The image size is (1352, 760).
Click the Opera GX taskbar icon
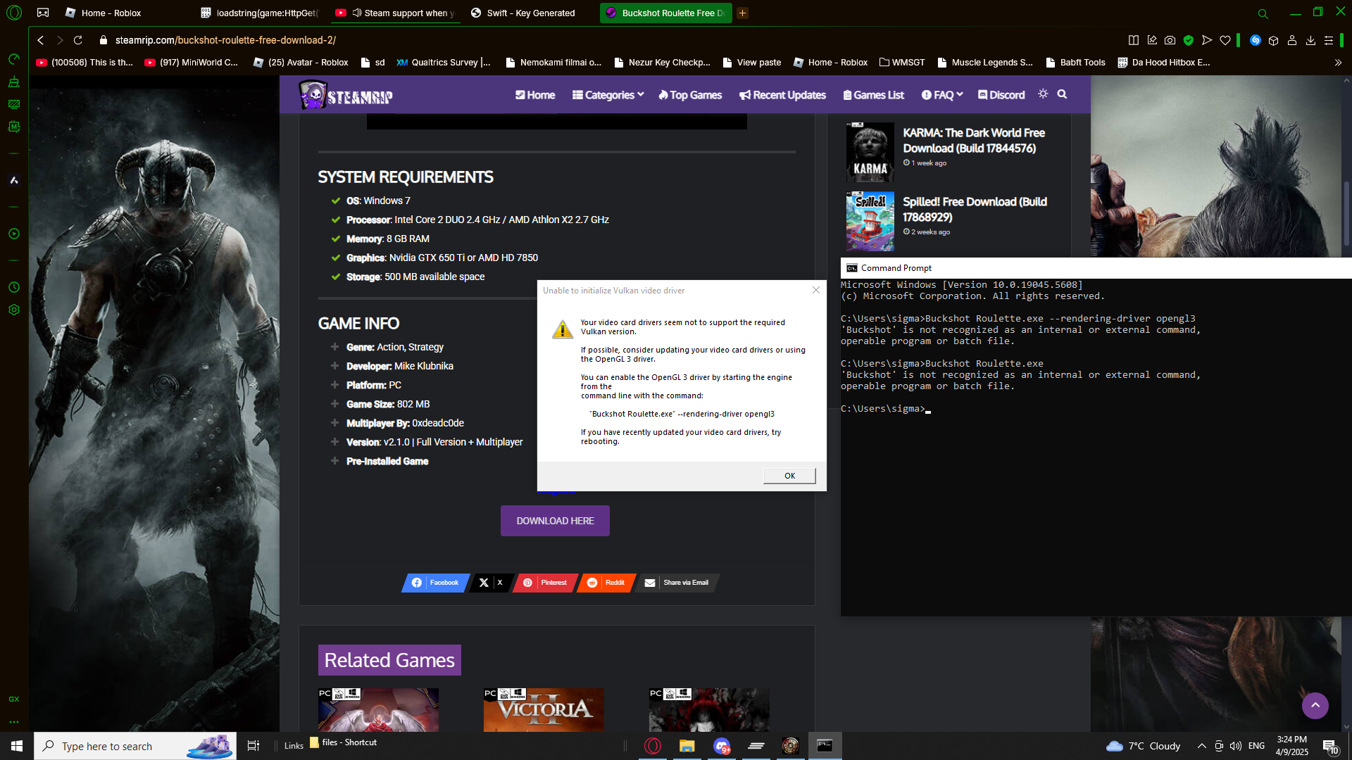point(653,746)
